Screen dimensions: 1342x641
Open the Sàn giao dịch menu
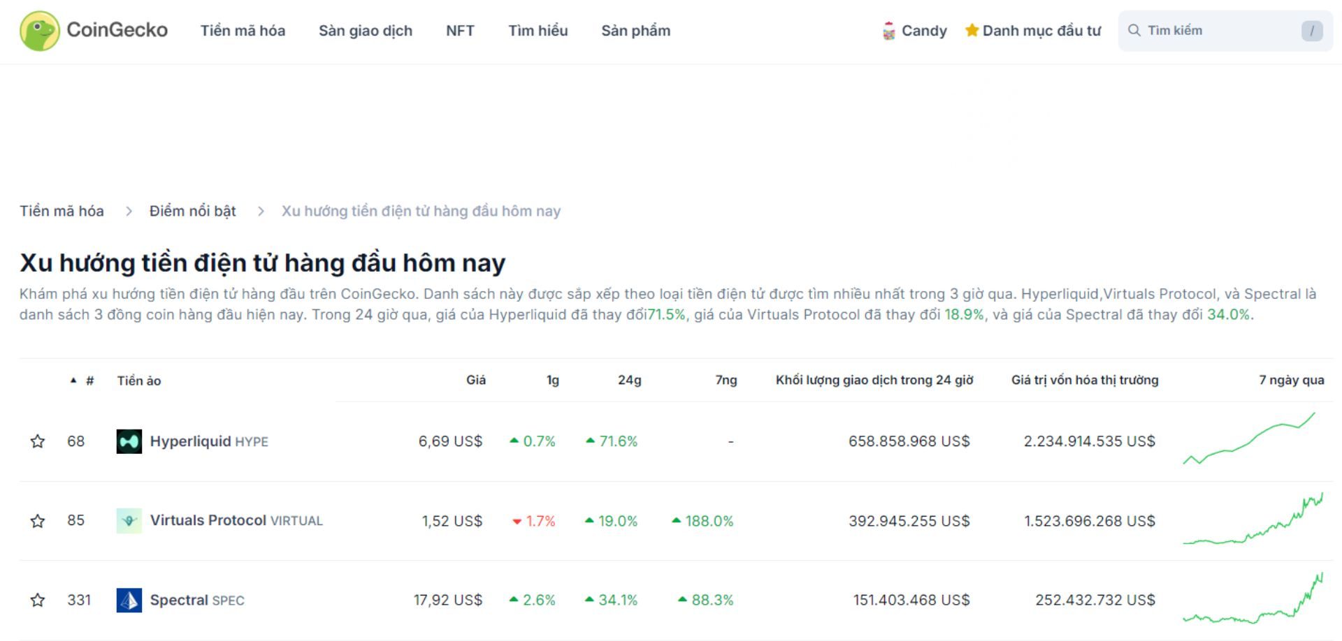[x=366, y=30]
